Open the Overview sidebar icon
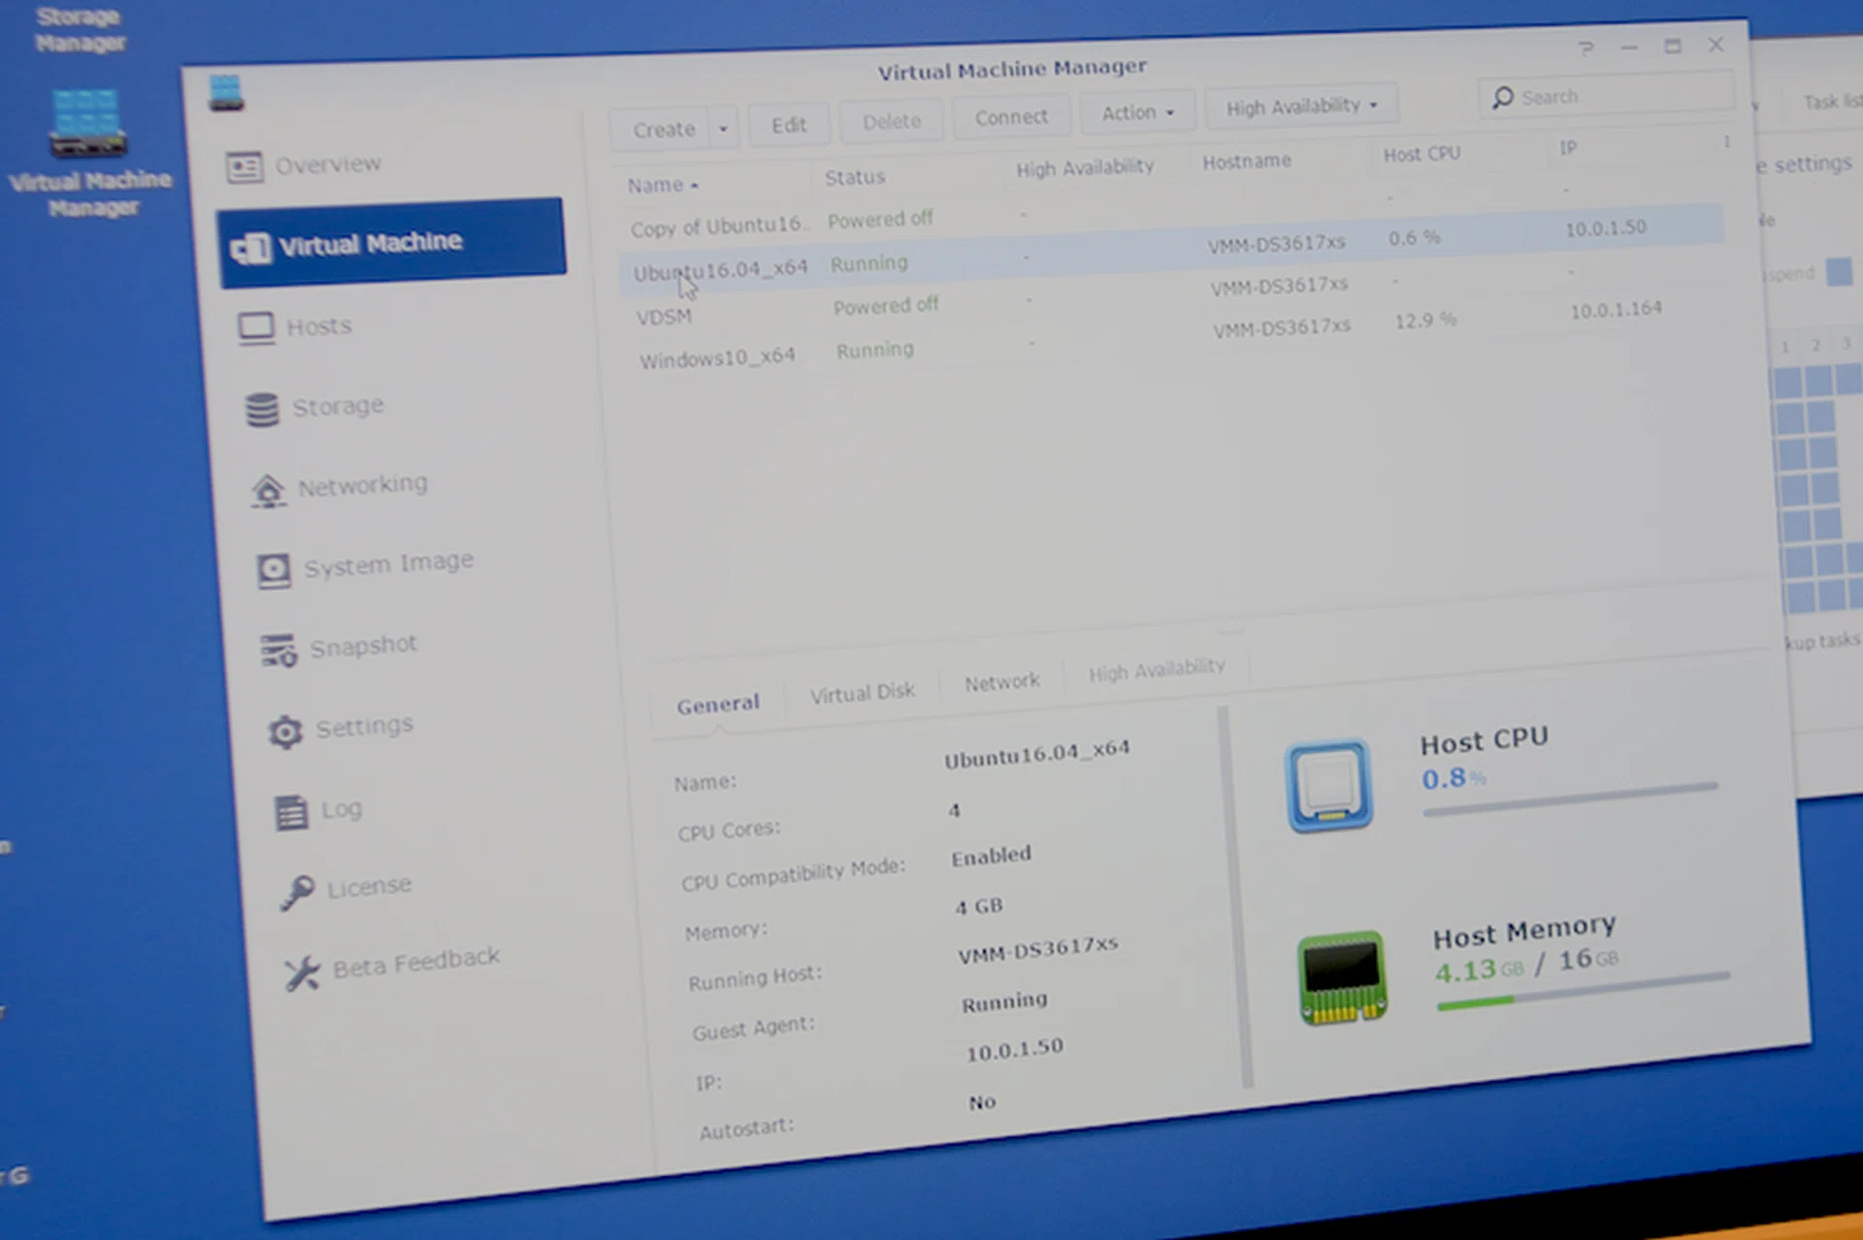This screenshot has height=1240, width=1863. [x=244, y=168]
